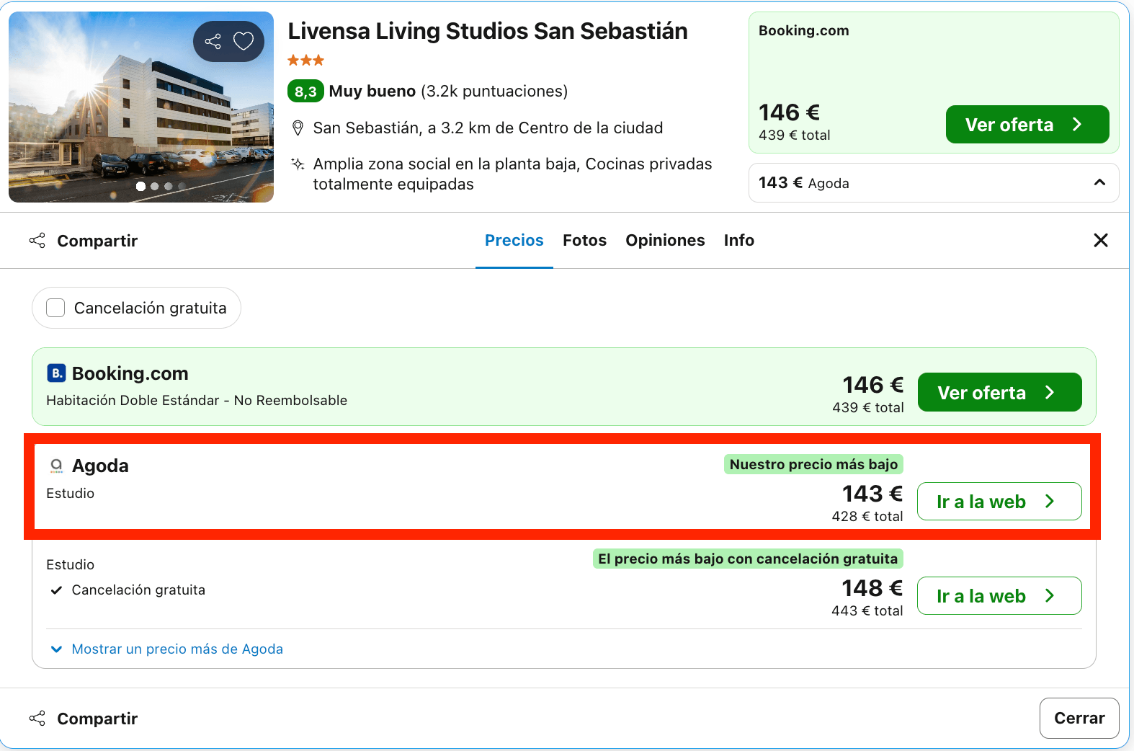Click share icon next to top Compartir
Screen dimensions: 1134x751
(37, 240)
